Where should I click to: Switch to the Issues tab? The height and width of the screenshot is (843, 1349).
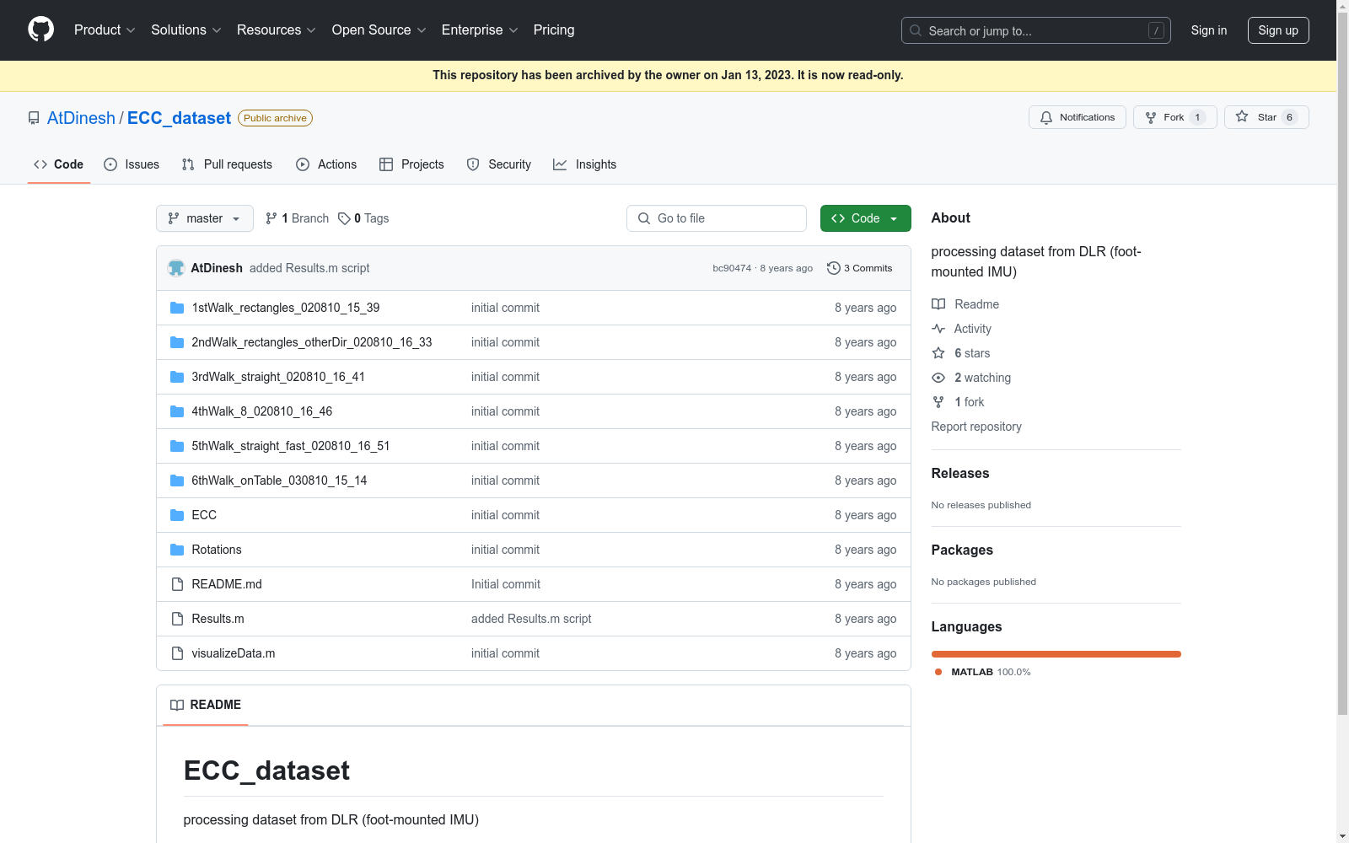point(132,164)
